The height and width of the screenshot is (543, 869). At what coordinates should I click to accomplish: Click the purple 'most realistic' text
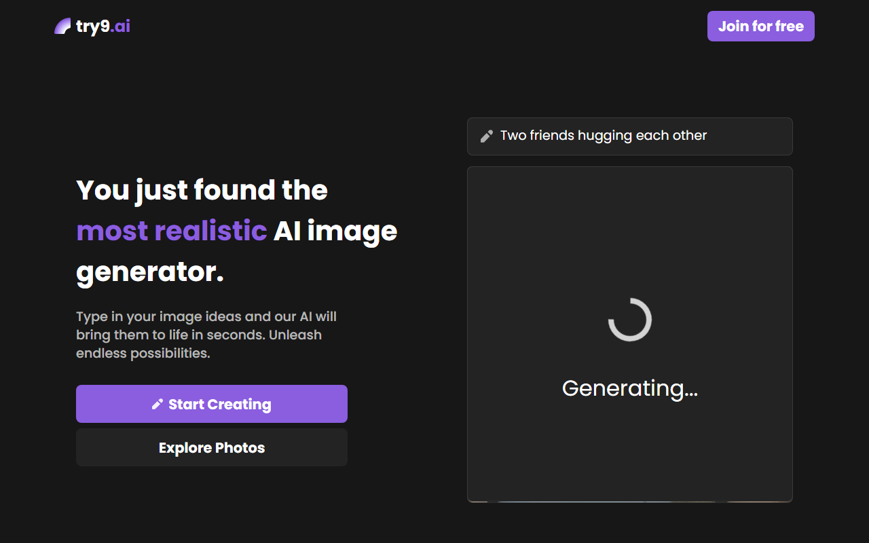click(171, 231)
